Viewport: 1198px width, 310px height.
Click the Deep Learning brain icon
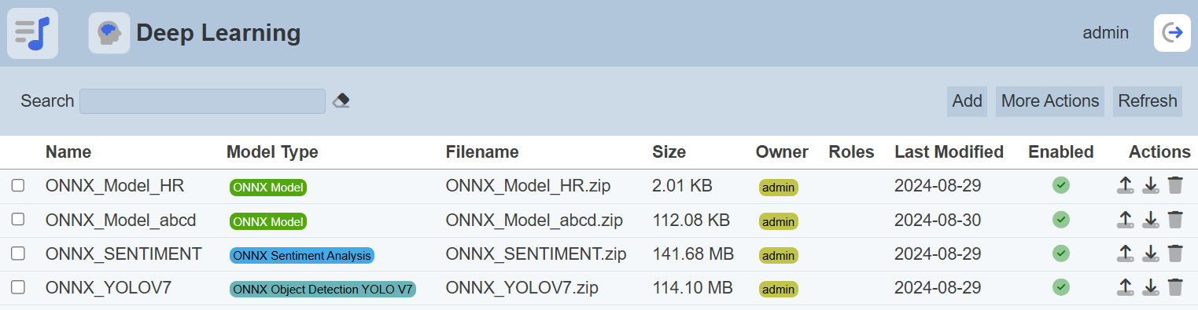click(109, 33)
